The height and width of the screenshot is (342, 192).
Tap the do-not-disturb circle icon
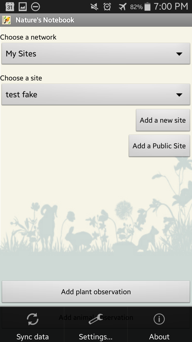pos(35,7)
